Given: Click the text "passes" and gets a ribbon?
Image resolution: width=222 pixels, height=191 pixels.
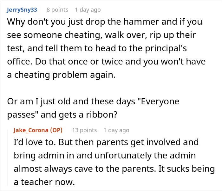Looking at the screenshot, I should point(62,115).
